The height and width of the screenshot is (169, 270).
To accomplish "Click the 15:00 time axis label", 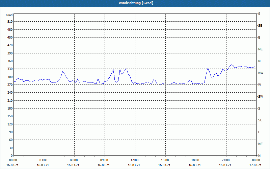I will [x=164, y=160].
